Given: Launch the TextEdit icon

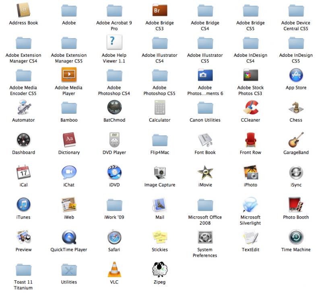Looking at the screenshot, I should tap(250, 237).
